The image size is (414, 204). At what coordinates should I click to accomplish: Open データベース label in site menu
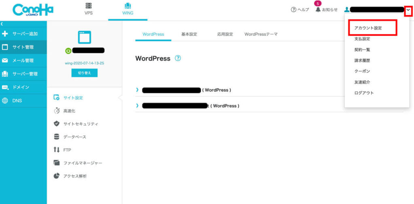pos(75,137)
